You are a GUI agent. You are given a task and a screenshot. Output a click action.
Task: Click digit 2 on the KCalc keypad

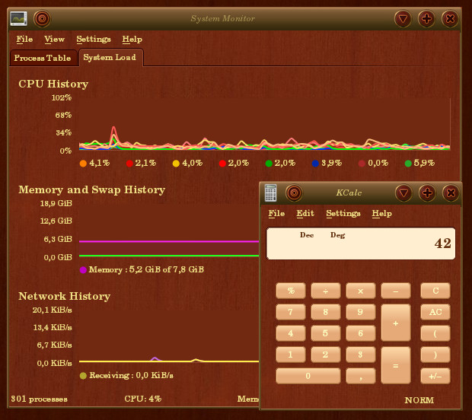326,355
